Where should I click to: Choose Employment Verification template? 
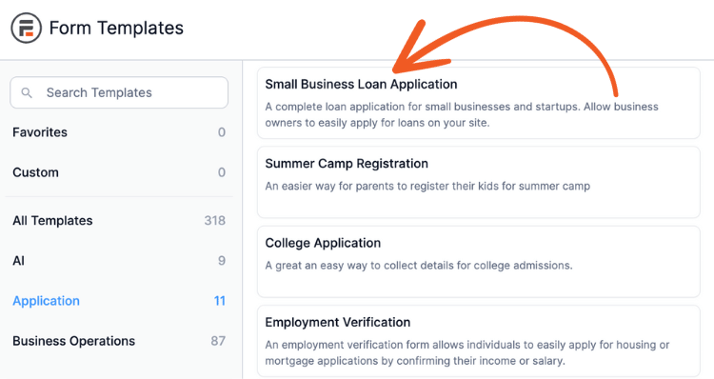tap(479, 341)
